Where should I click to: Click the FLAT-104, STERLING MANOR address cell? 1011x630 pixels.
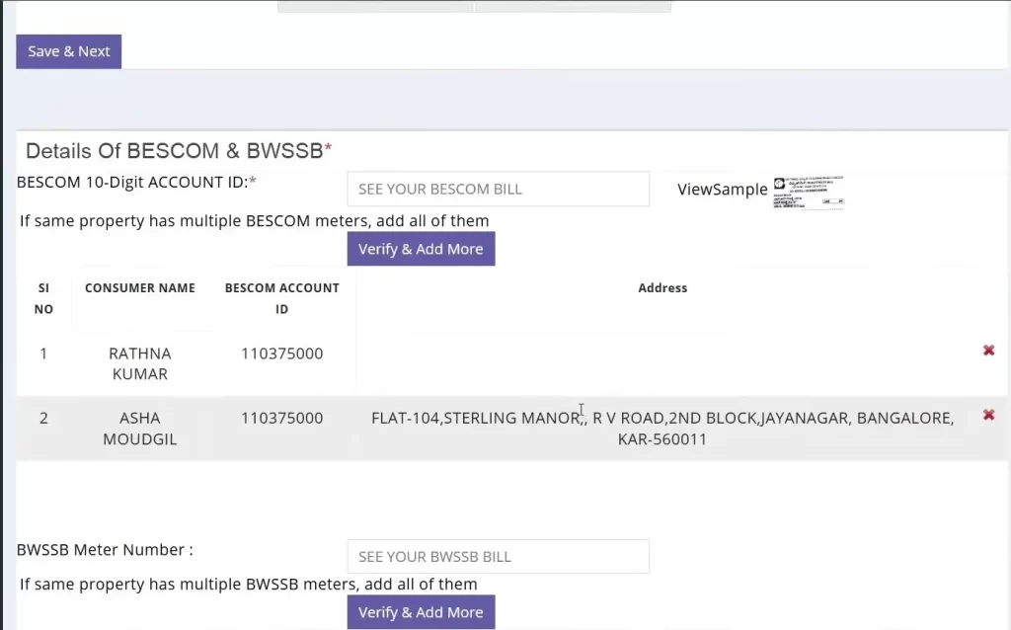point(662,429)
